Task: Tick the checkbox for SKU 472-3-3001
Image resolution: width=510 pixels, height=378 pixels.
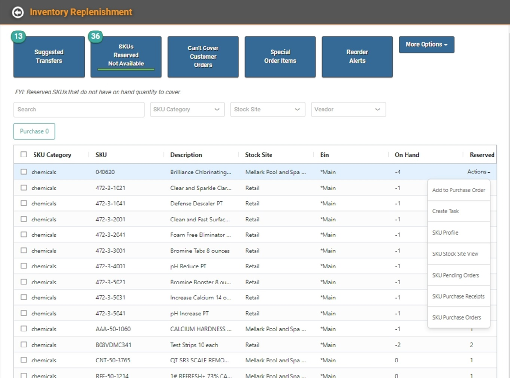Action: click(24, 251)
